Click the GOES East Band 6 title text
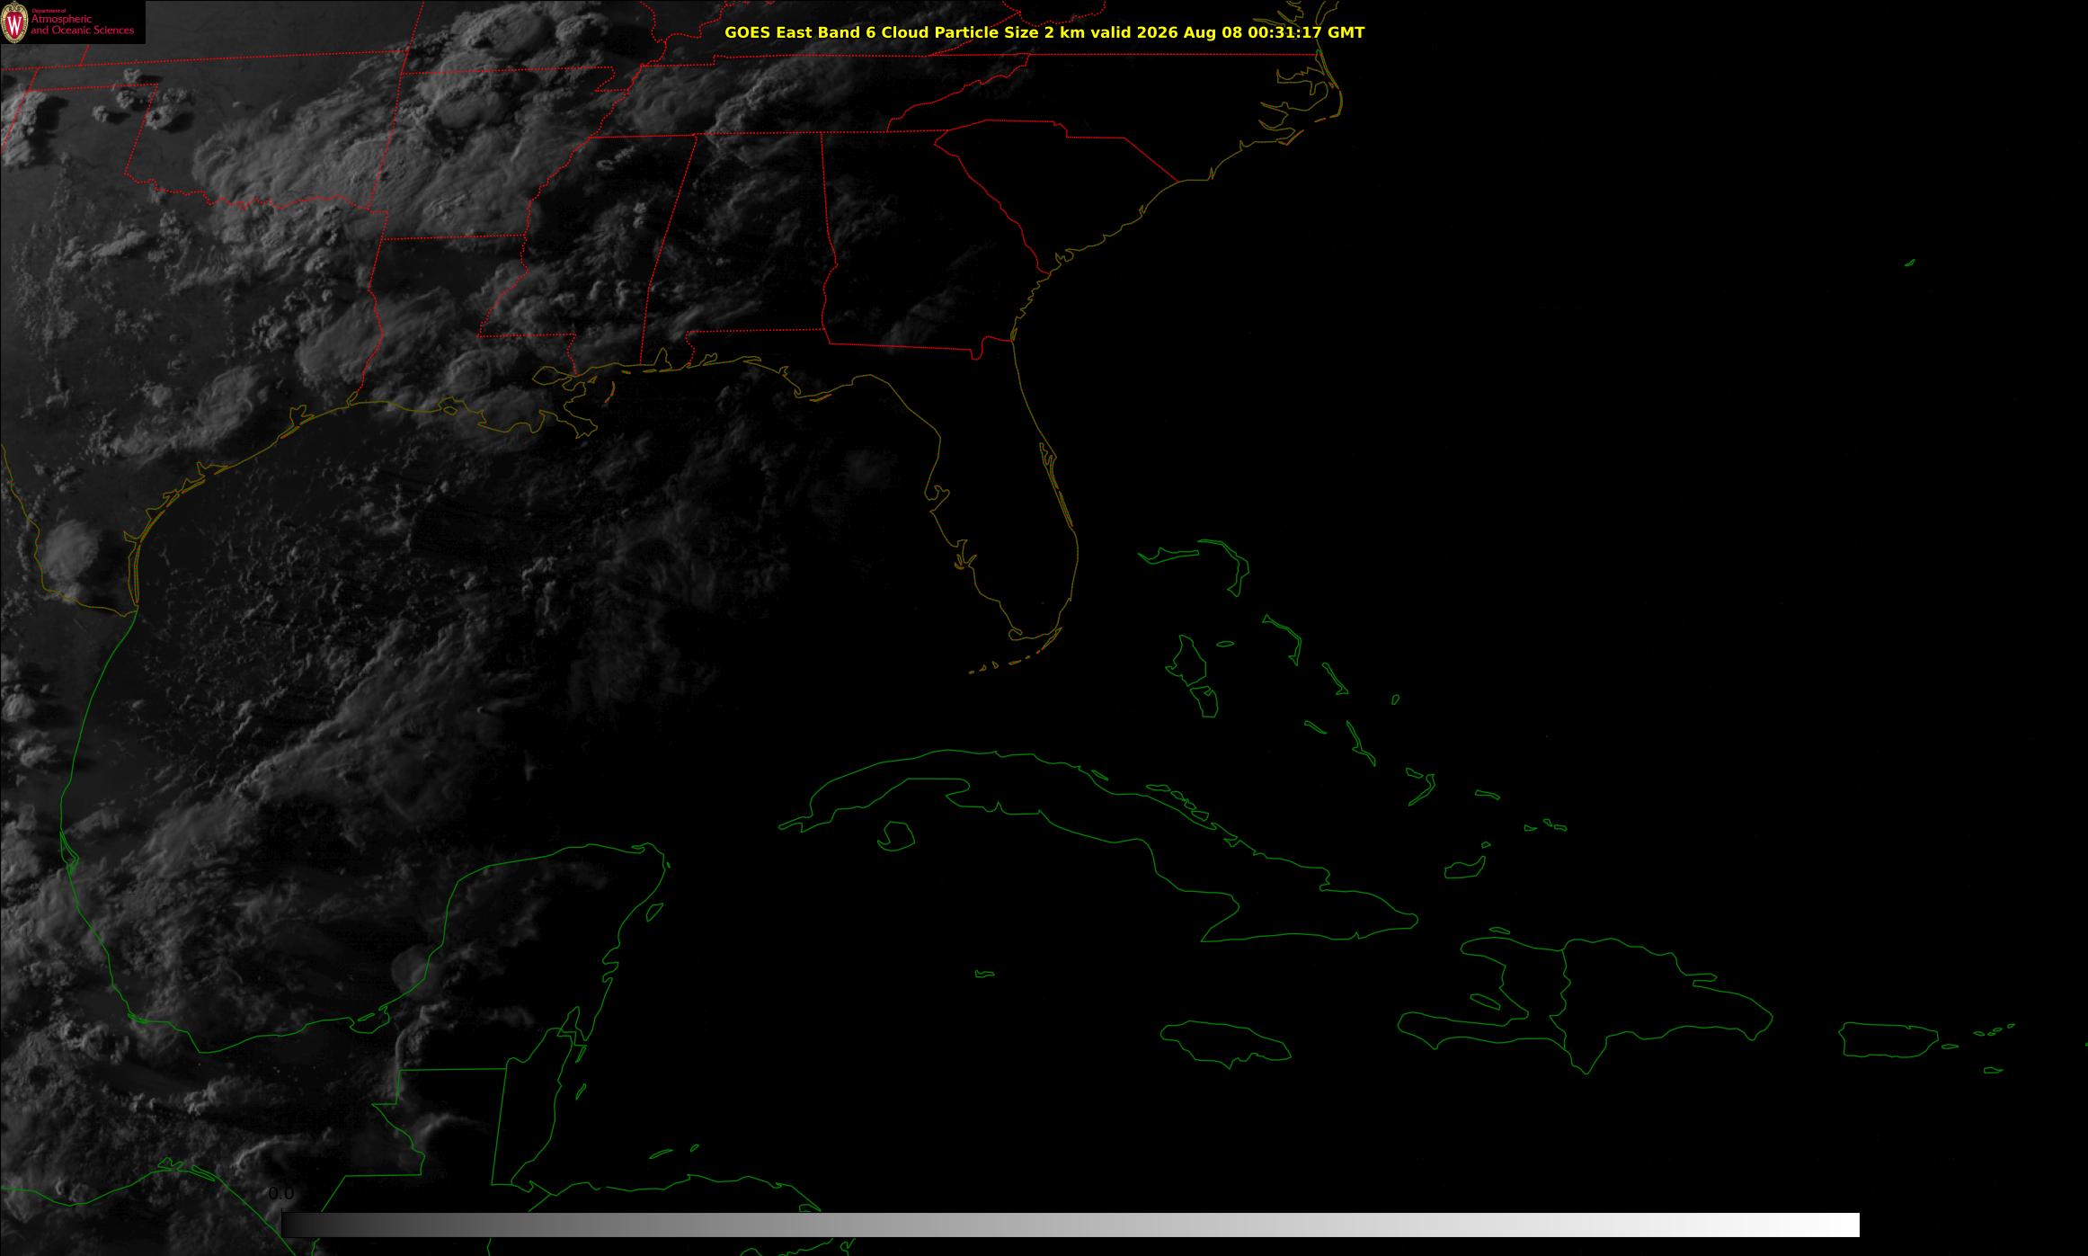2088x1256 pixels. tap(1044, 32)
